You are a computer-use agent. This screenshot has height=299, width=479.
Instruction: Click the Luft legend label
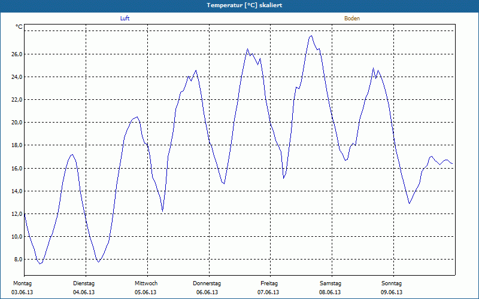125,19
